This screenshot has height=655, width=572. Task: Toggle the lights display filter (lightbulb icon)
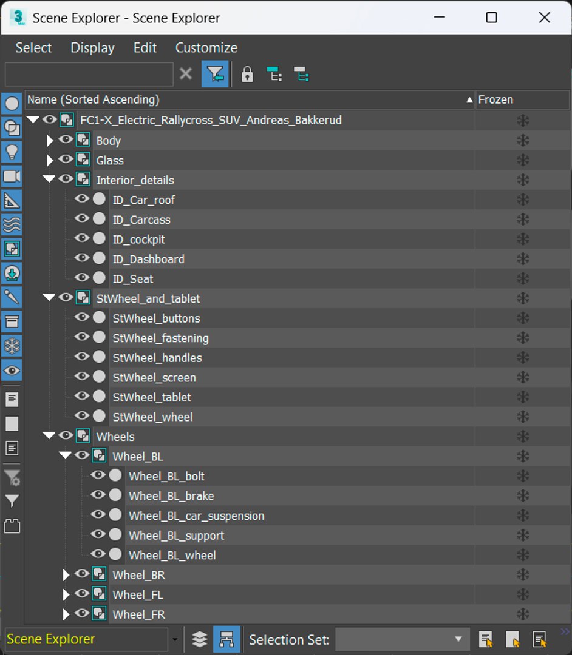pyautogui.click(x=12, y=152)
